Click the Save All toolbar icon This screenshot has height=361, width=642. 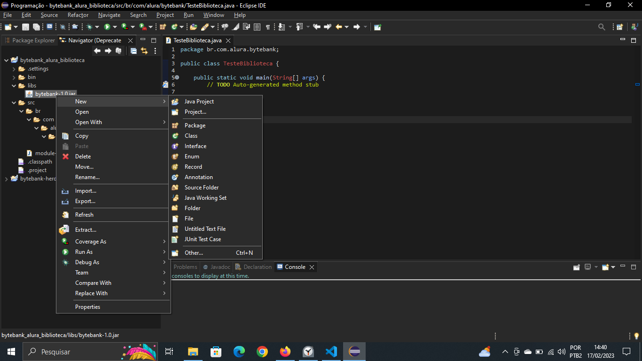click(36, 27)
